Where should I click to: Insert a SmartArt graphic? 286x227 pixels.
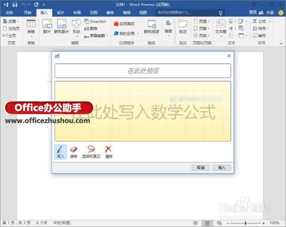(x=95, y=21)
